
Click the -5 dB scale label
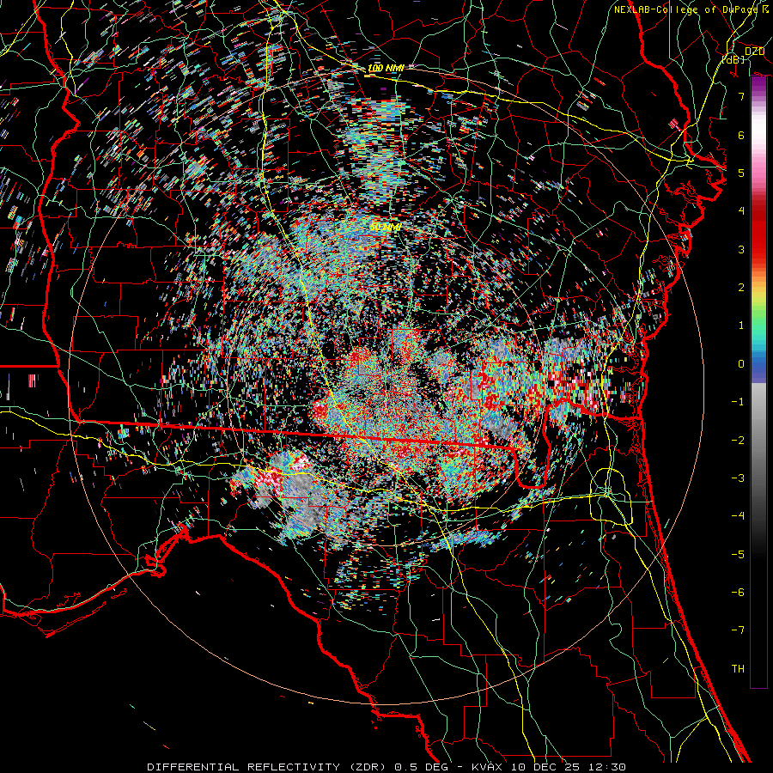coord(738,554)
